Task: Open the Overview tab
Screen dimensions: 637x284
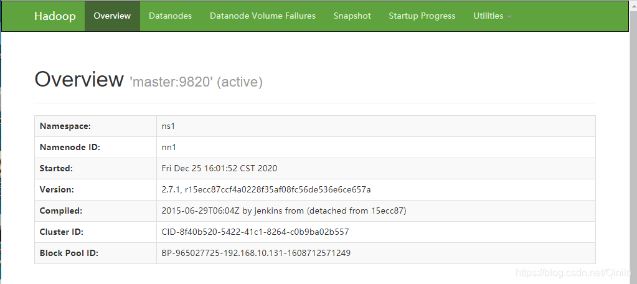Action: point(112,16)
